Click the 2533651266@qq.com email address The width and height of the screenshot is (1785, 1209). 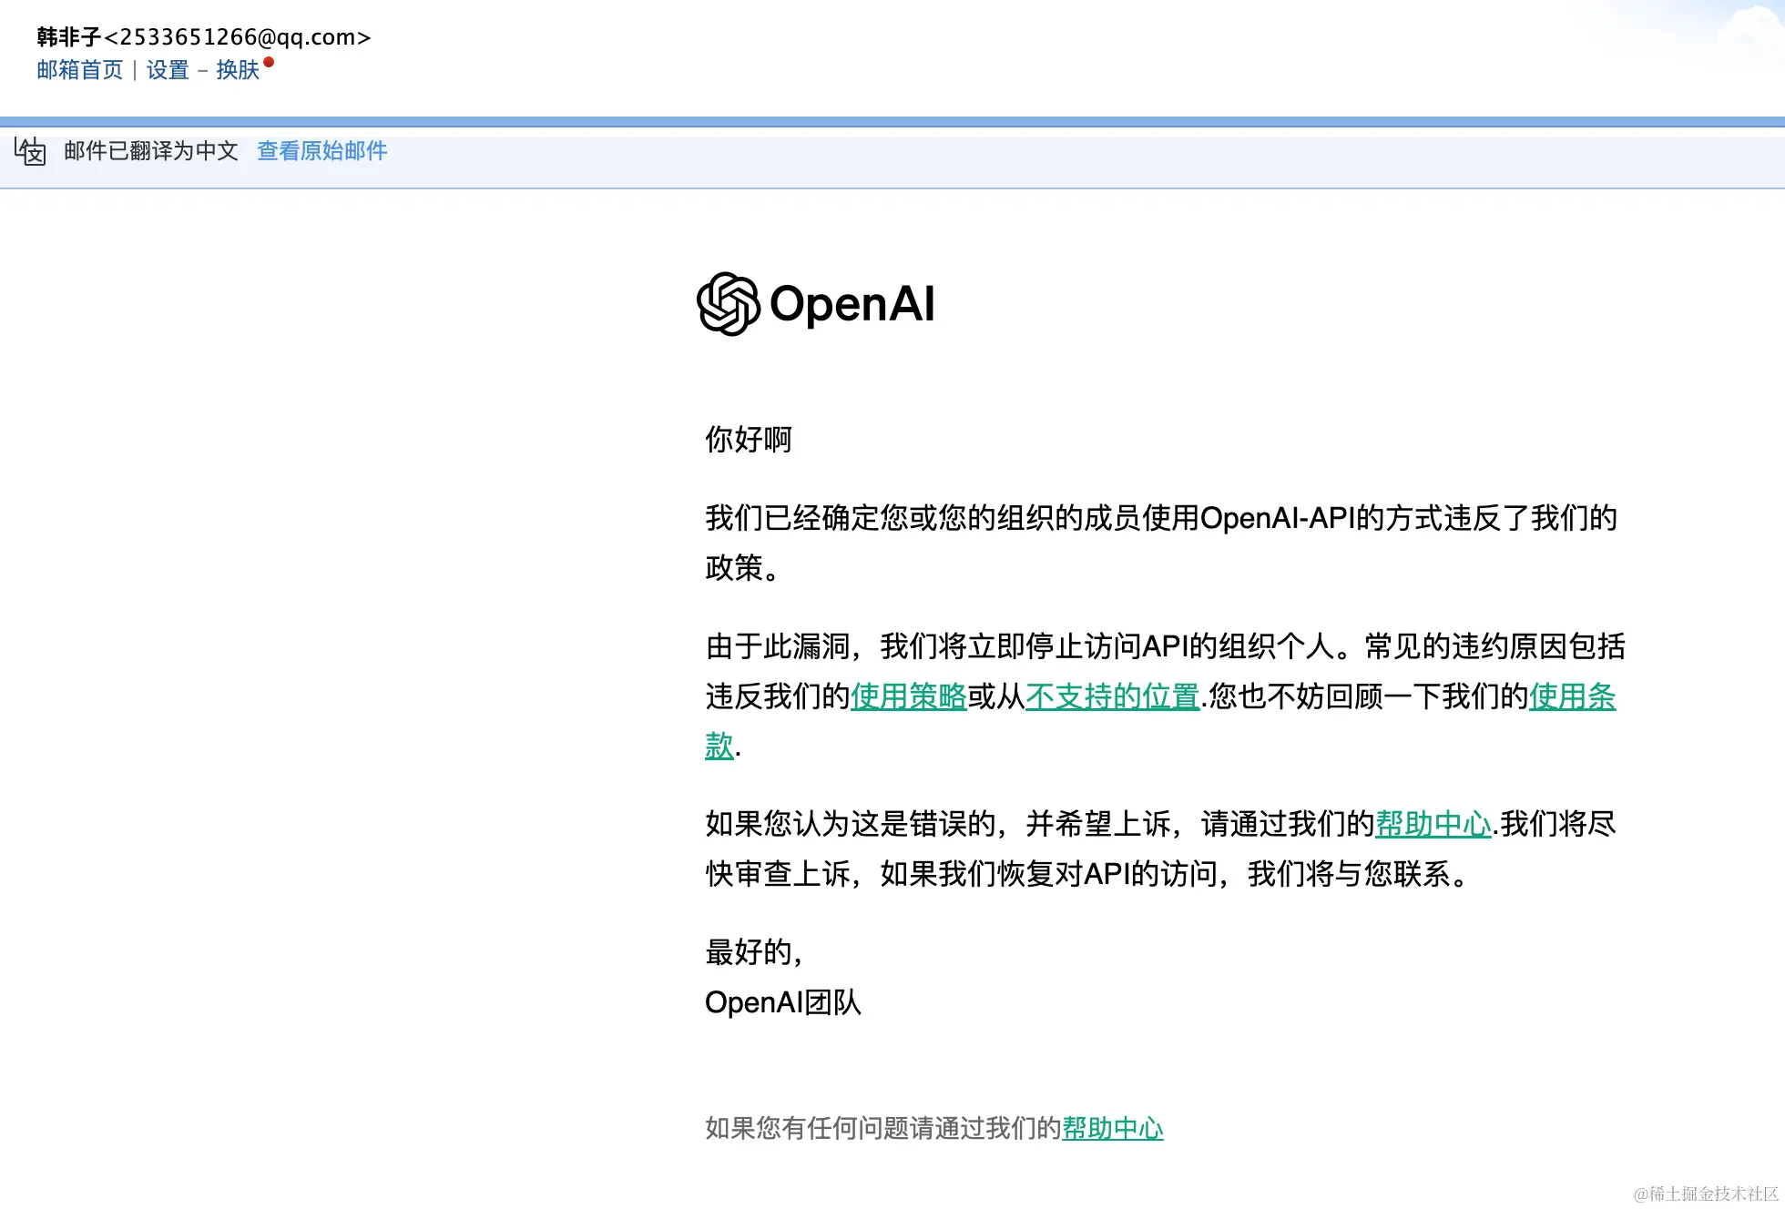(x=238, y=37)
